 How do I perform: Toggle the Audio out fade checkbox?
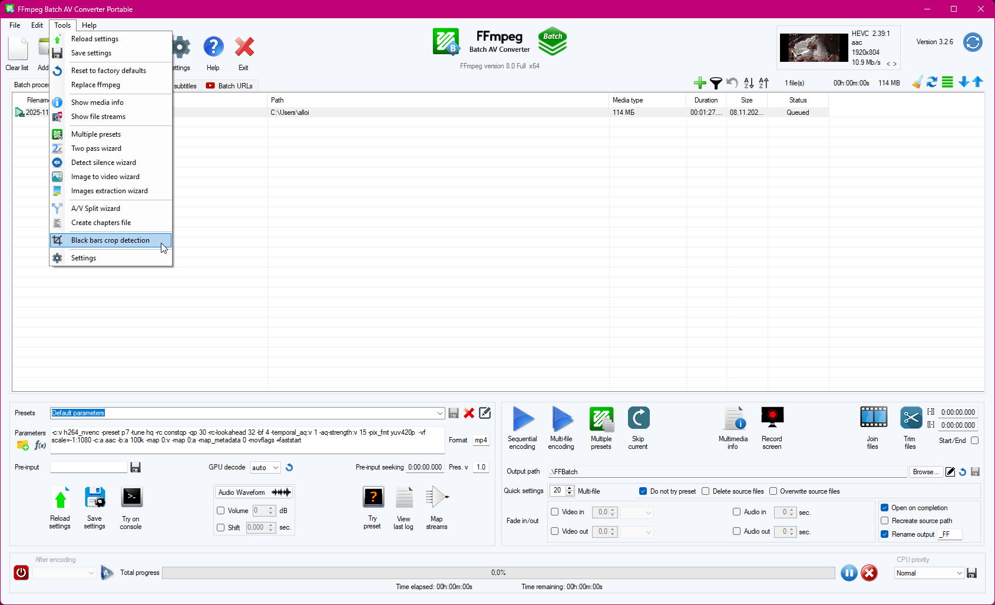point(736,531)
